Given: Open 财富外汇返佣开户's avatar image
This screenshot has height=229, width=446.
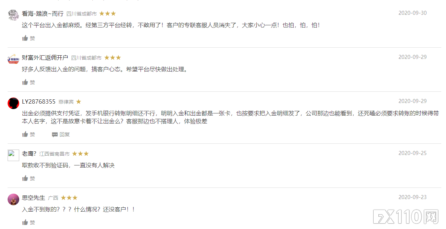Looking at the screenshot, I should (13, 59).
